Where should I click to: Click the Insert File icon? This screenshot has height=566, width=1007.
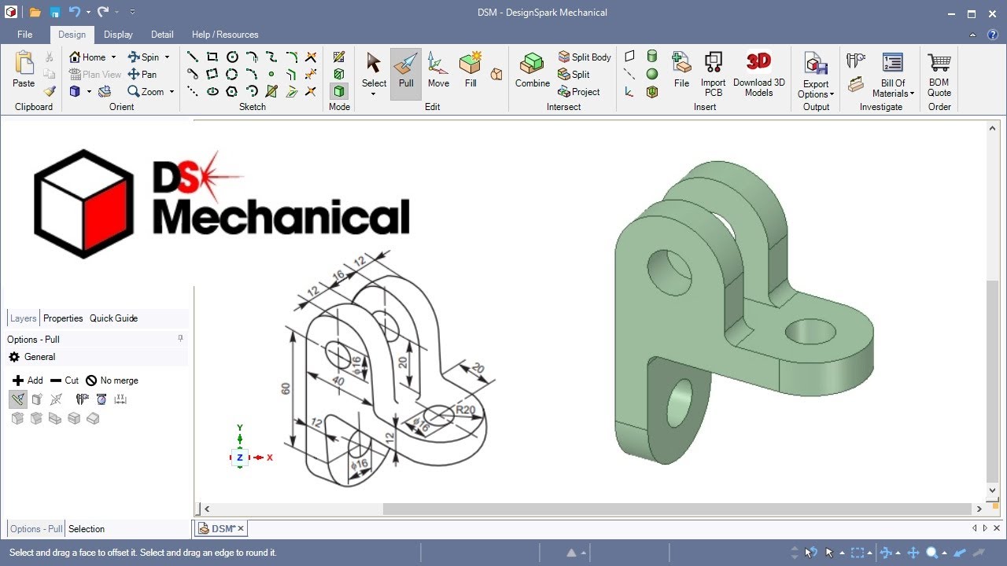pyautogui.click(x=681, y=71)
